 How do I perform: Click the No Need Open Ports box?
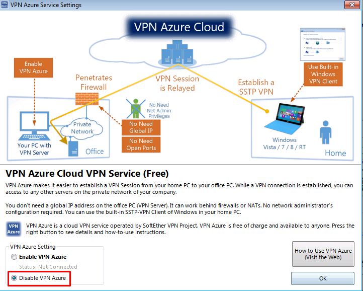tap(141, 144)
